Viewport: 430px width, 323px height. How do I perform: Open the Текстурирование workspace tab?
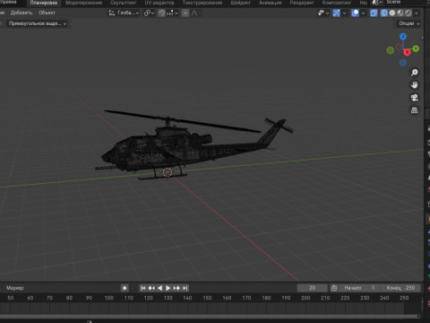(202, 3)
